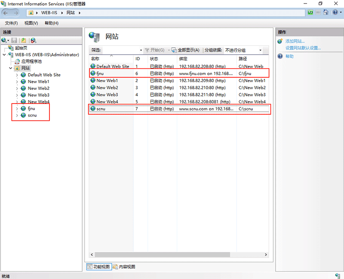Select 应用程序池 node in tree
Screen dimensions: 344x279
pyautogui.click(x=31, y=61)
